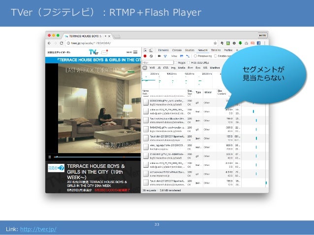Screen dimensions: 314x235
Task: Open the site information icon beside the URL
Action: point(68,43)
